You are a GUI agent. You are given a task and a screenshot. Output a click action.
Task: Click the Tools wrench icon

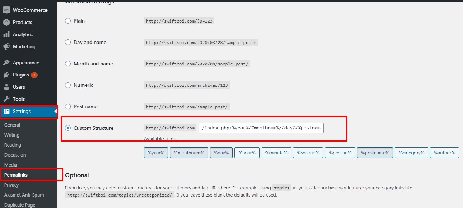click(6, 99)
